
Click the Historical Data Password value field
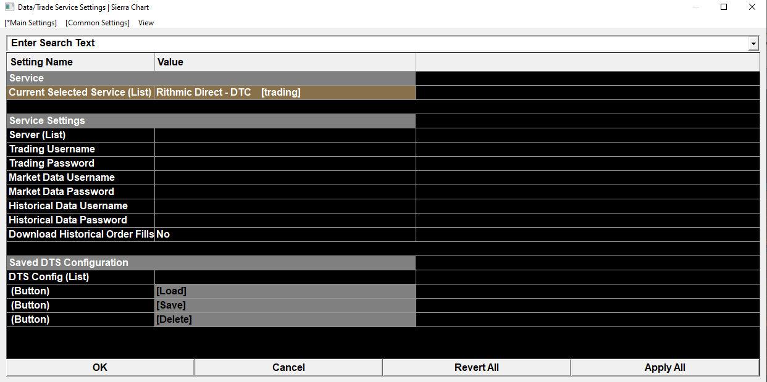point(285,220)
